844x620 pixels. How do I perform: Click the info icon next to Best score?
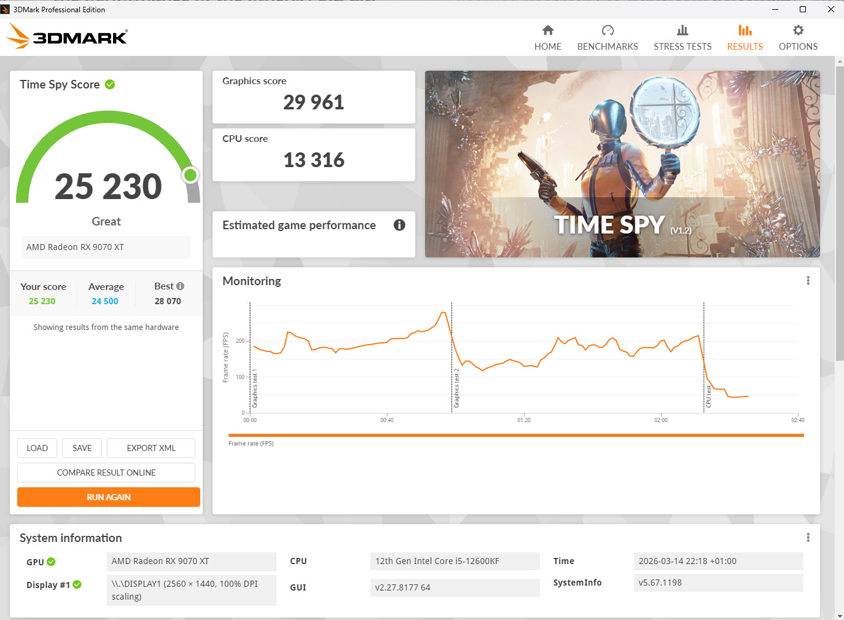click(180, 286)
